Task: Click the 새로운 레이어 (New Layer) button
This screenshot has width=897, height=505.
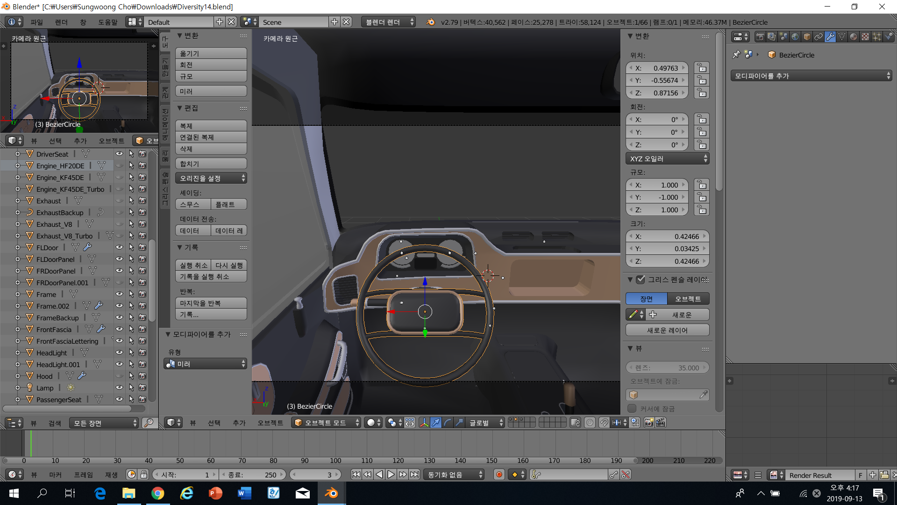Action: click(x=668, y=330)
